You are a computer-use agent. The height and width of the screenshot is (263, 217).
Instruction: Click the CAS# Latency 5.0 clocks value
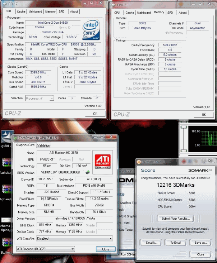(x=170, y=55)
